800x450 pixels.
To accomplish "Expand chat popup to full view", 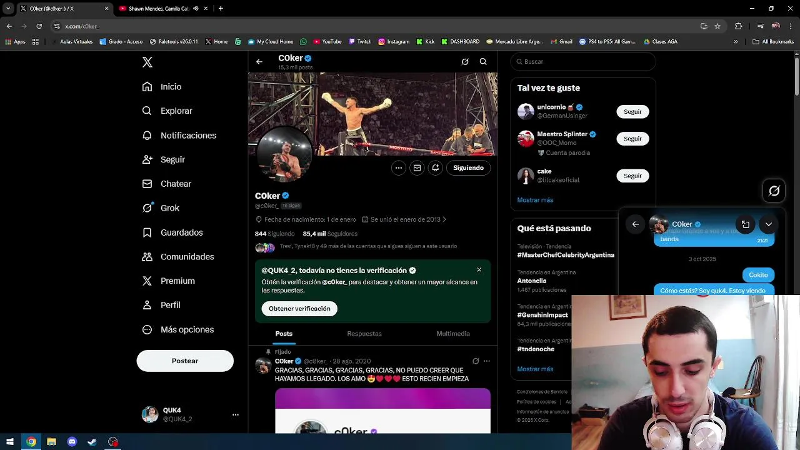I will (x=746, y=224).
